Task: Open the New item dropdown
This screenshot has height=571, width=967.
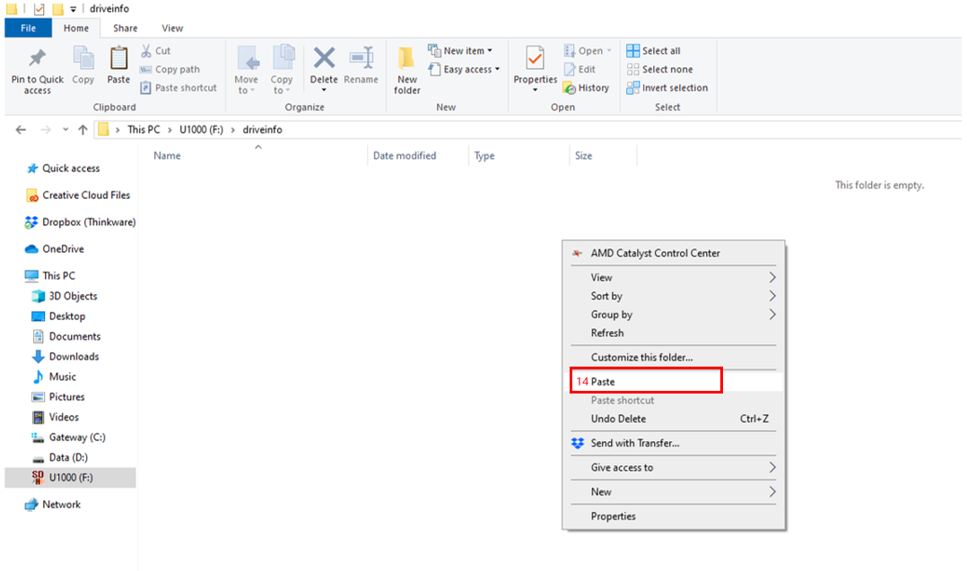Action: tap(461, 50)
